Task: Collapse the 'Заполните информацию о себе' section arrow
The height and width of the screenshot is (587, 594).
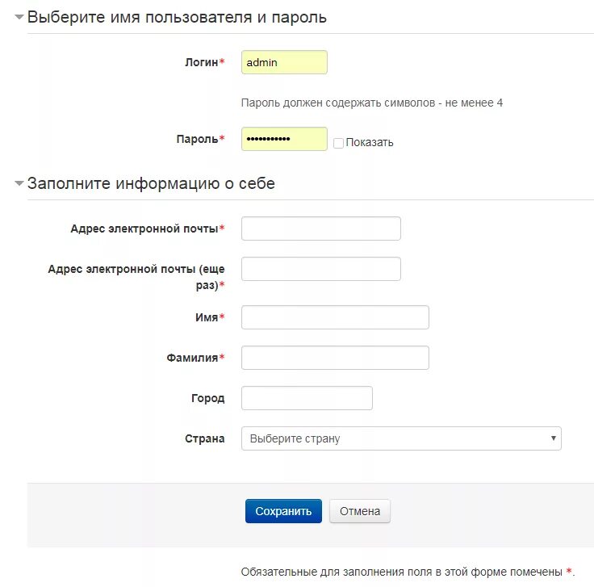Action: [x=19, y=183]
